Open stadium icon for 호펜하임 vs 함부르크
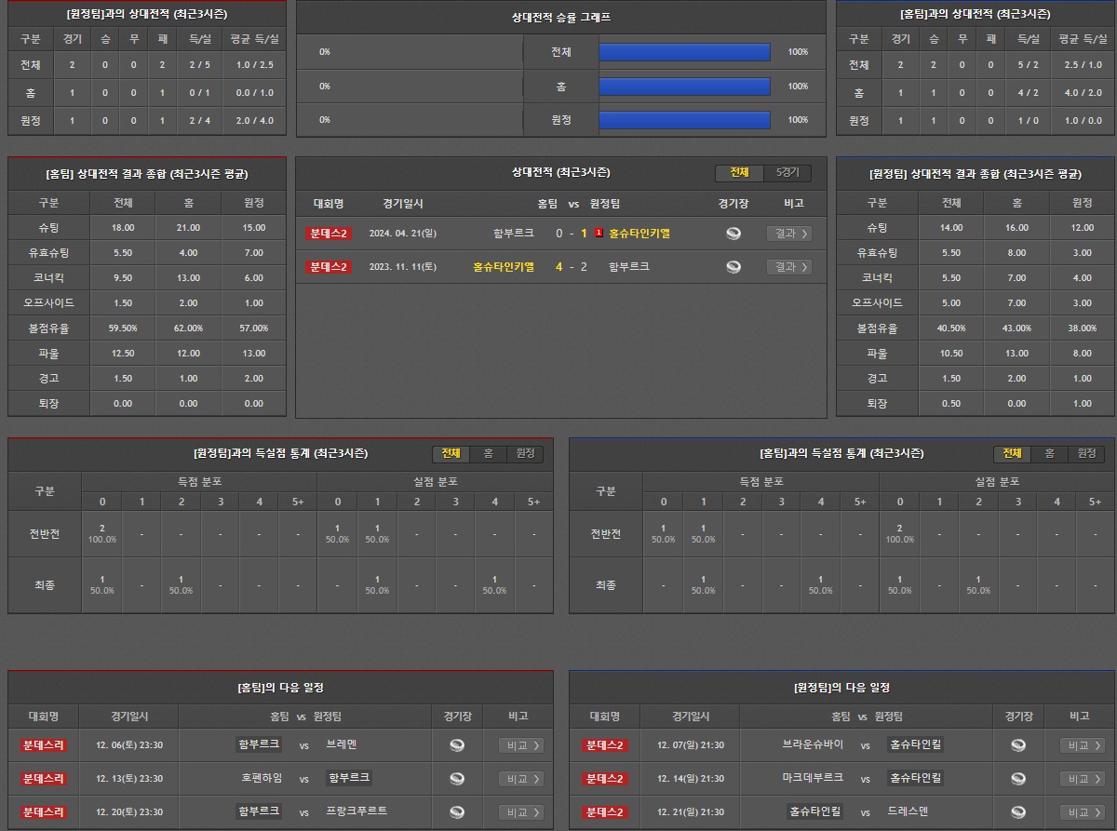 [x=456, y=778]
